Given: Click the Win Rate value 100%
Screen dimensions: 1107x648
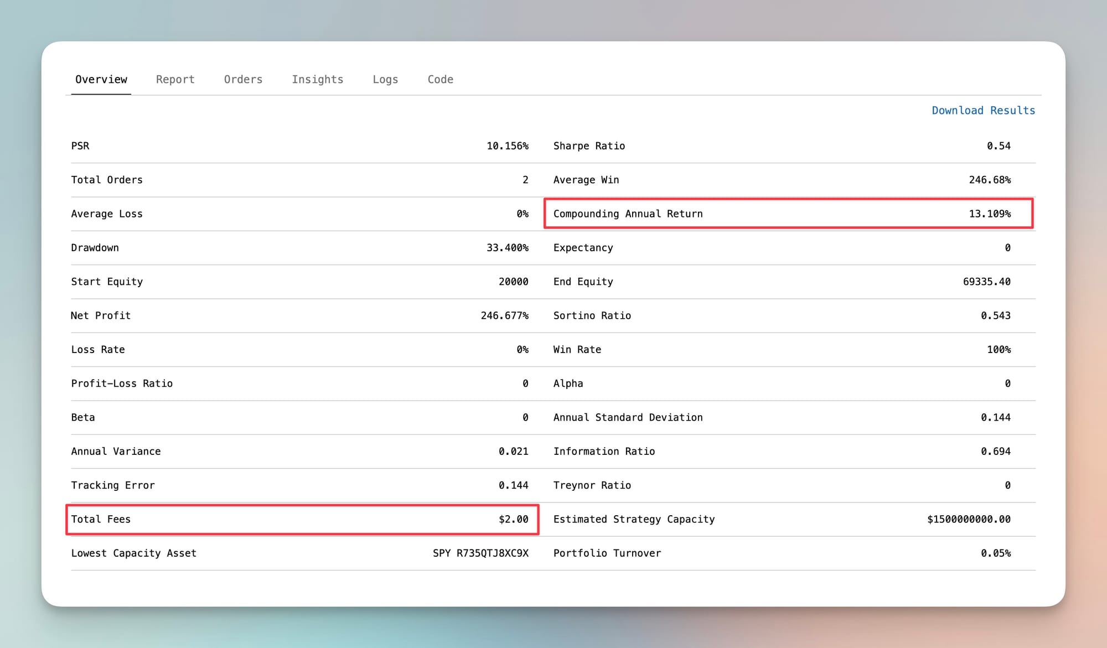Looking at the screenshot, I should coord(999,350).
